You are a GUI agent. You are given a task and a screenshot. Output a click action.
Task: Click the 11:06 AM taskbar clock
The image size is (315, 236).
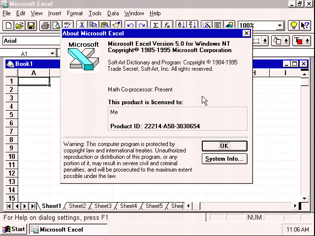pyautogui.click(x=298, y=230)
